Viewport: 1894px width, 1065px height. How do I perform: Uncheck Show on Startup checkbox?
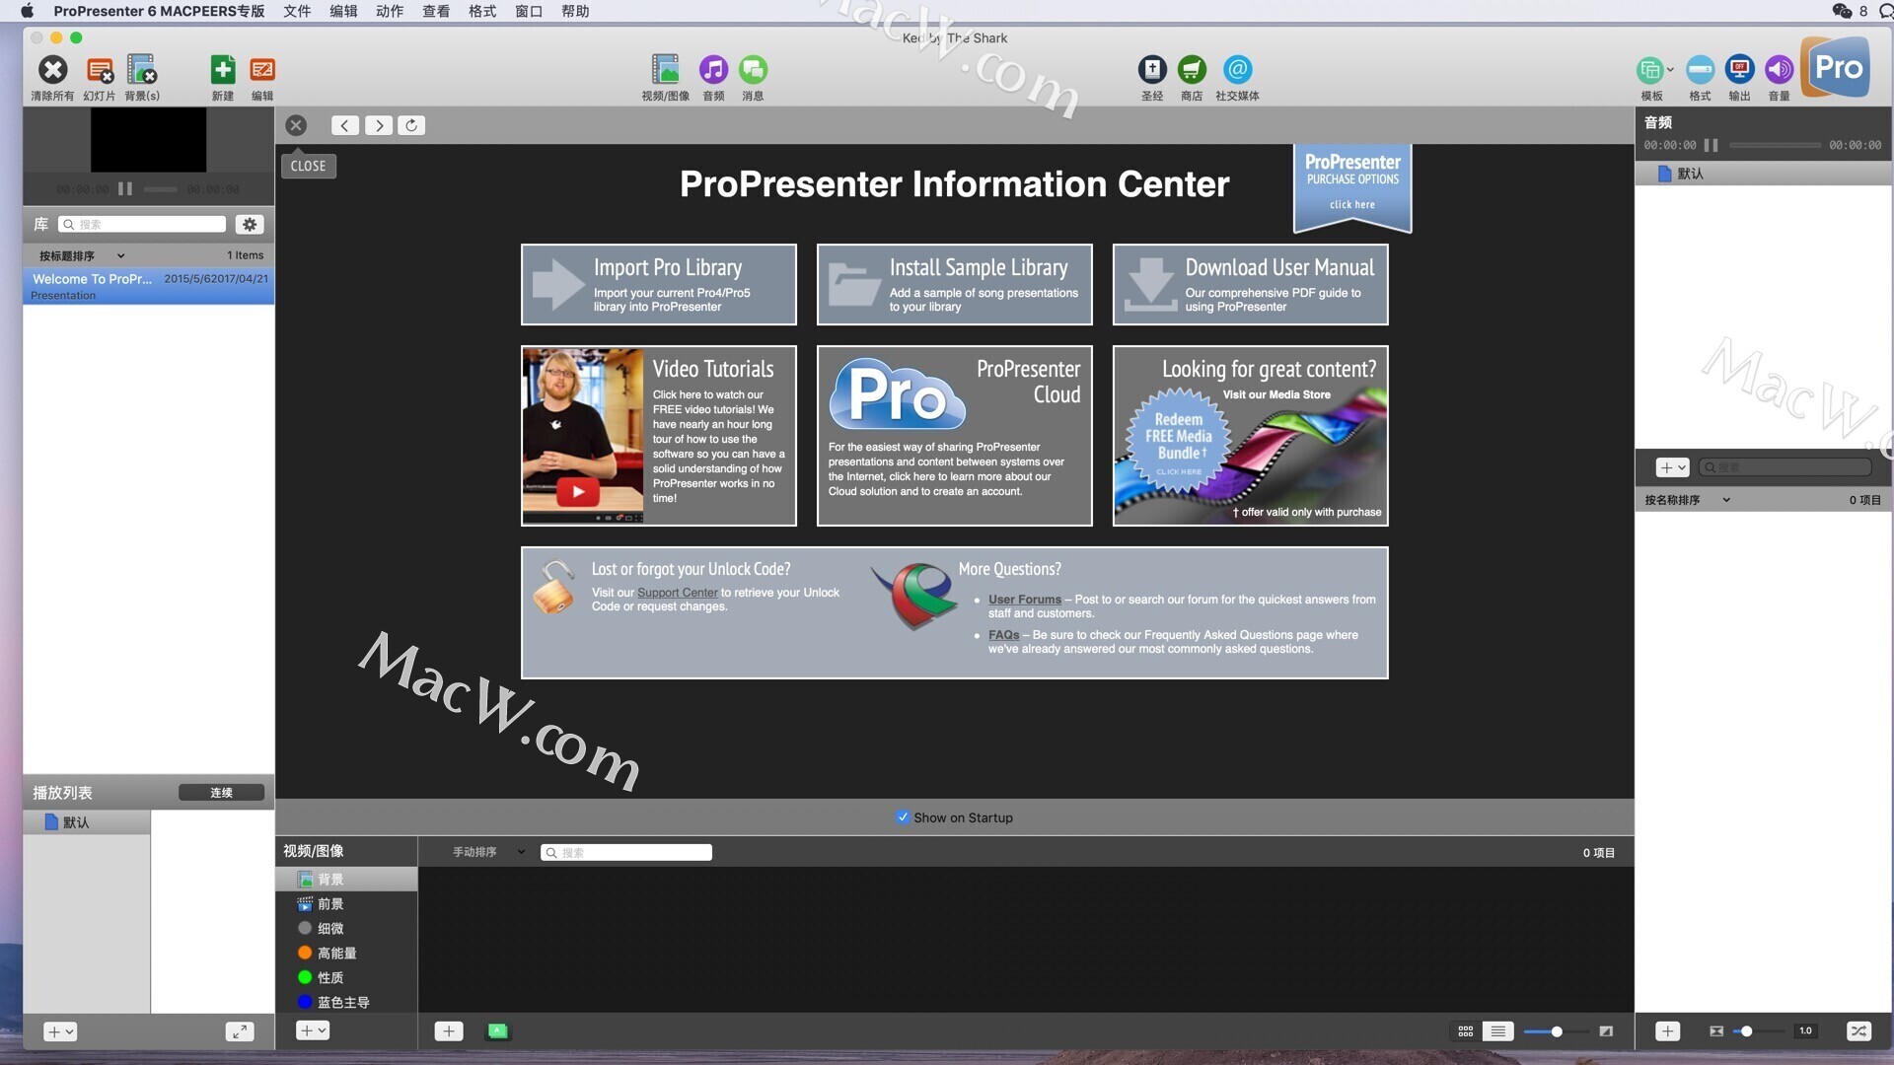pos(903,817)
